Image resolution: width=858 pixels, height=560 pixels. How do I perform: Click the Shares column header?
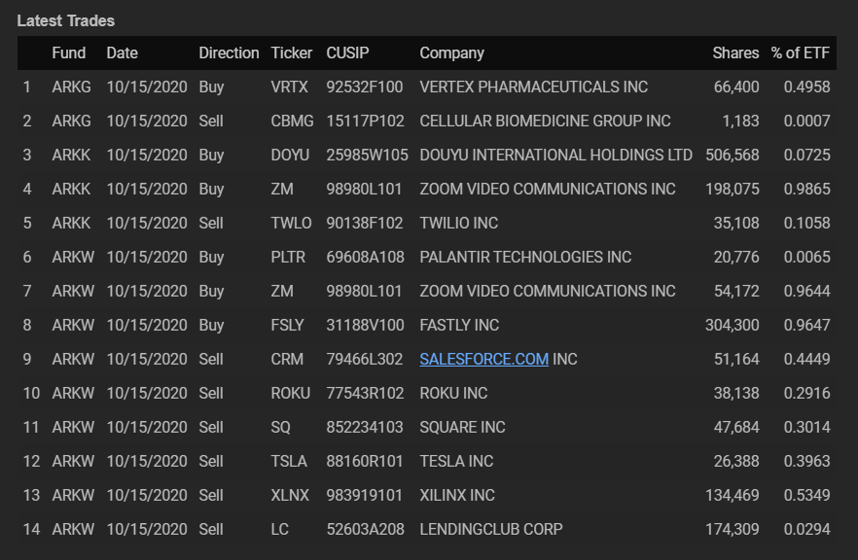tap(735, 53)
